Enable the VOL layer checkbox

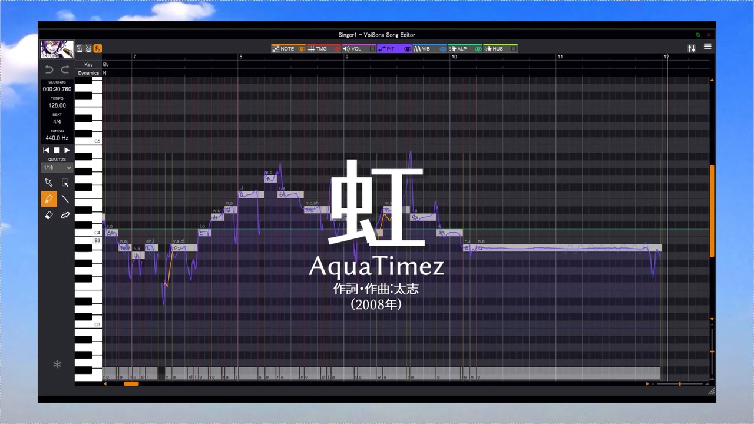372,49
